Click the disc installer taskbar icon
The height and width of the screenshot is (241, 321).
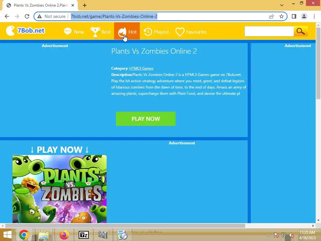click(123, 235)
